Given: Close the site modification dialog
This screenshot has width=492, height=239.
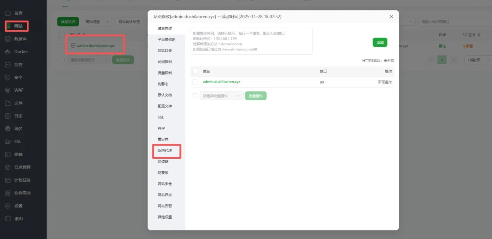Looking at the screenshot, I should pos(391,17).
